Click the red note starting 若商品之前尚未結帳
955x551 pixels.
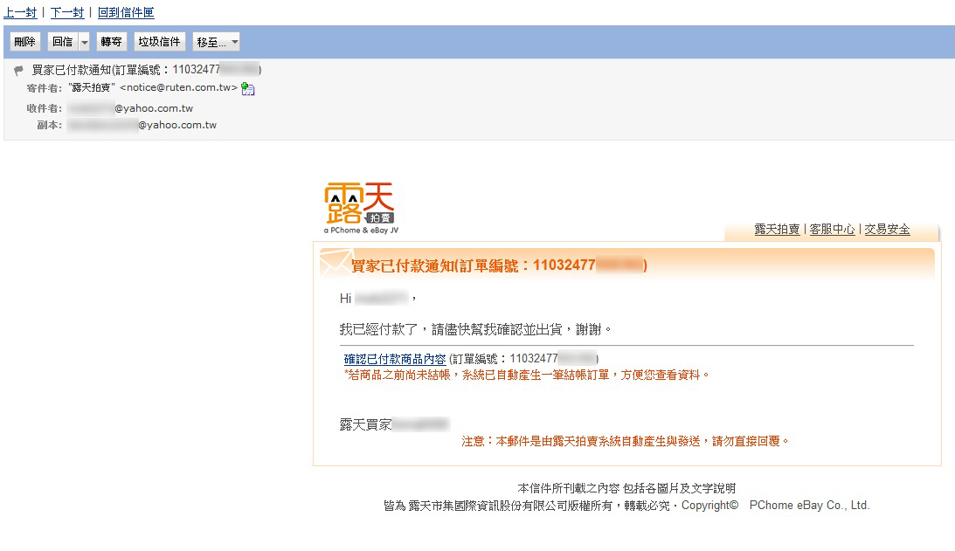[526, 375]
